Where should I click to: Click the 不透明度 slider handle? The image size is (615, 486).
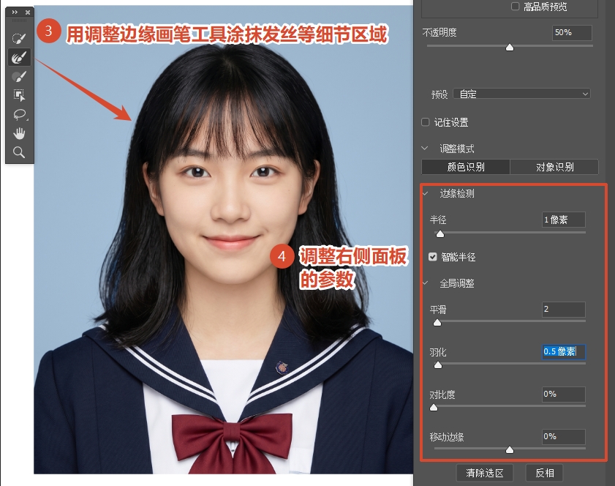[x=510, y=47]
